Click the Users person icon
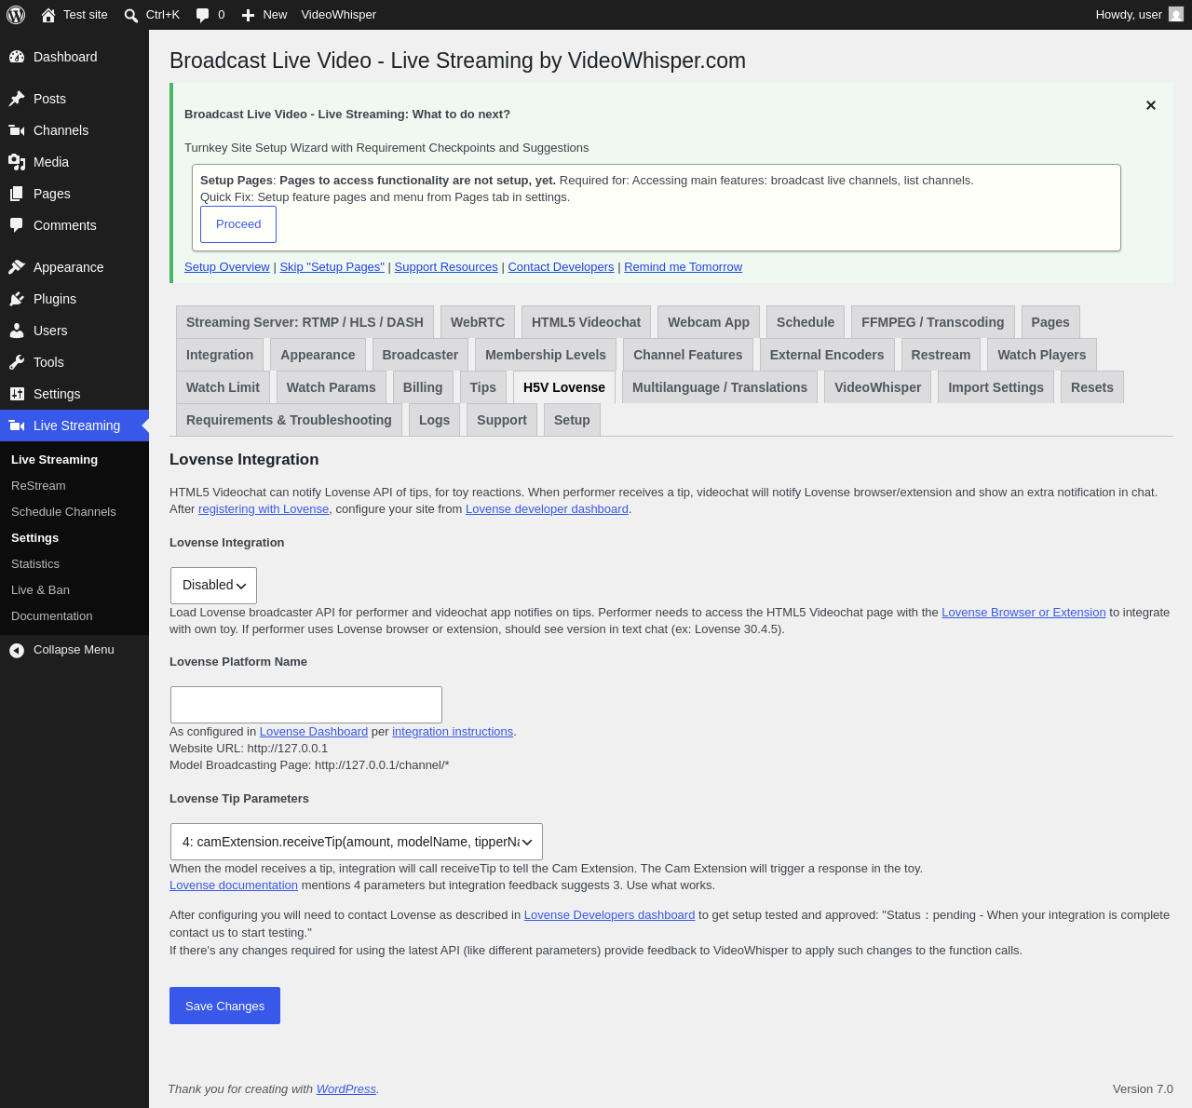Viewport: 1192px width, 1108px height. click(17, 331)
